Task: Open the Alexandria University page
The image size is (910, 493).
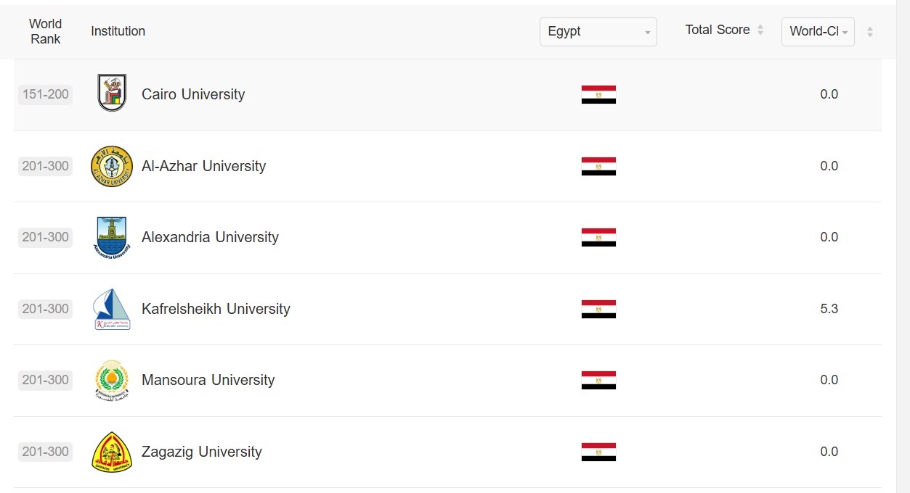Action: point(210,237)
